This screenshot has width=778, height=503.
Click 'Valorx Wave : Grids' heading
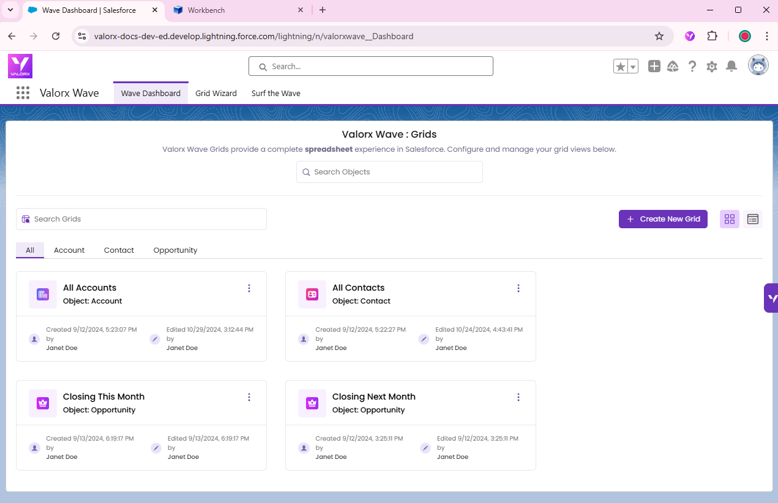tap(389, 134)
